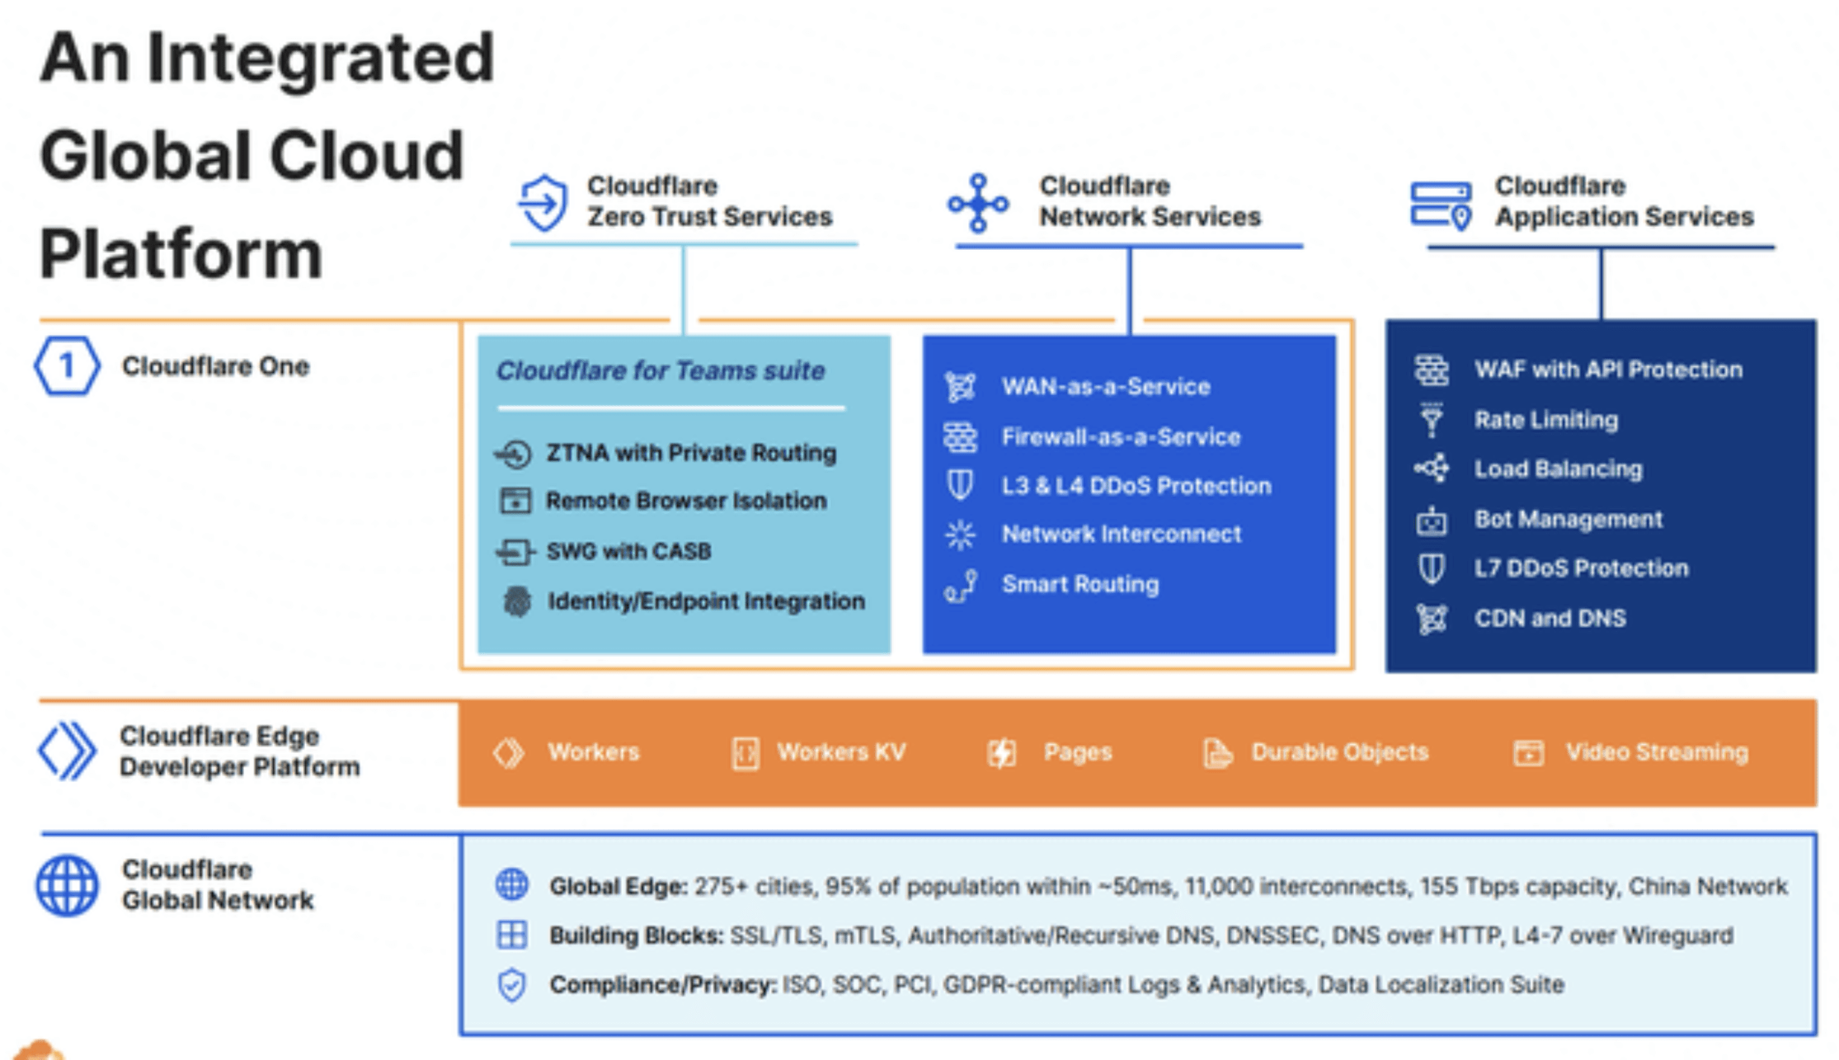This screenshot has width=1839, height=1060.
Task: Click Identity/Endpoint Integration text
Action: (x=706, y=601)
